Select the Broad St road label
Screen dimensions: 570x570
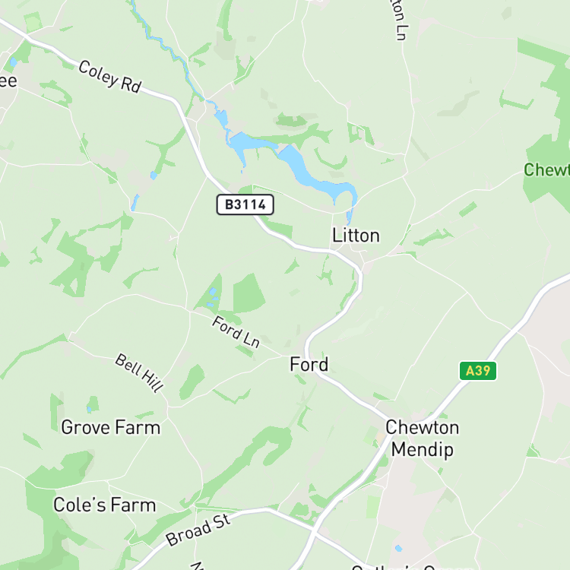click(x=198, y=530)
